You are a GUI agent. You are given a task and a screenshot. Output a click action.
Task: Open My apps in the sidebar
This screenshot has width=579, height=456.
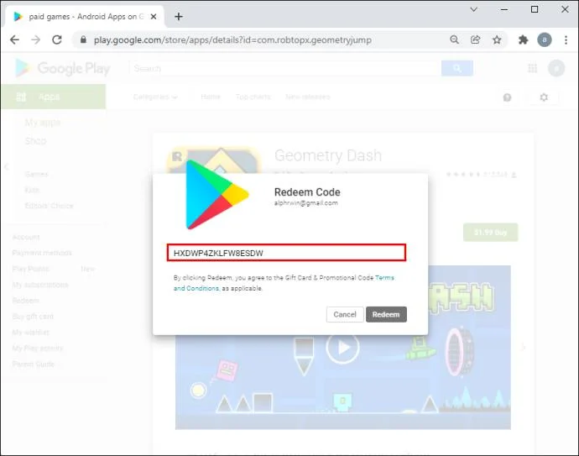[x=43, y=123]
